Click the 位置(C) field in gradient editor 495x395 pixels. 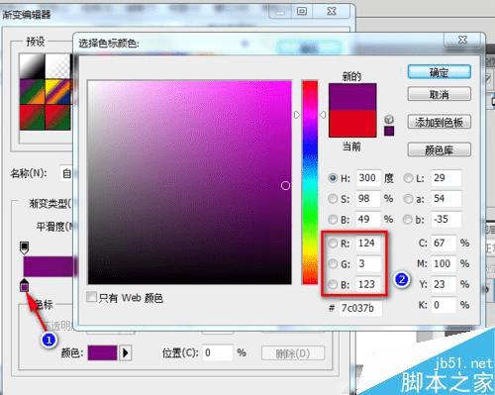point(217,352)
